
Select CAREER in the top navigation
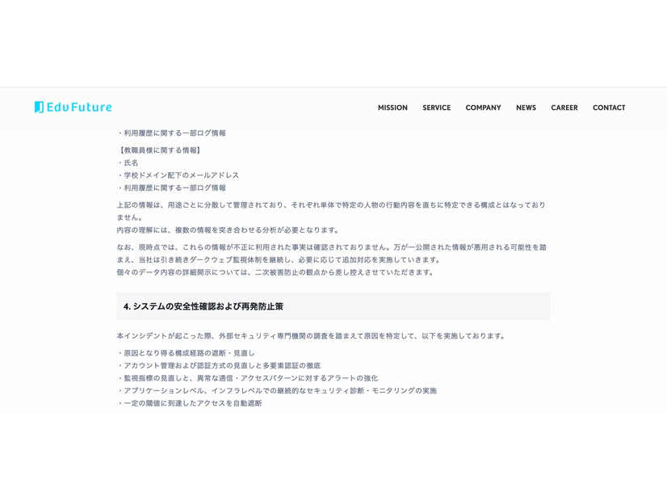click(564, 107)
